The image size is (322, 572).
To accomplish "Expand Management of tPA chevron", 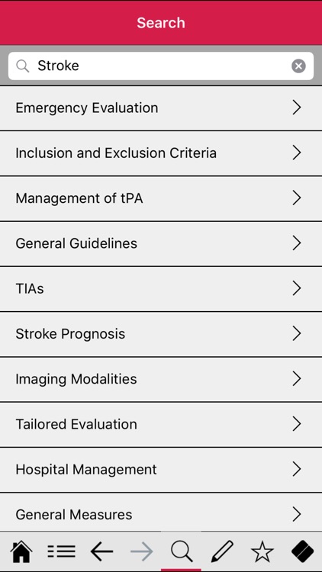I will (297, 198).
